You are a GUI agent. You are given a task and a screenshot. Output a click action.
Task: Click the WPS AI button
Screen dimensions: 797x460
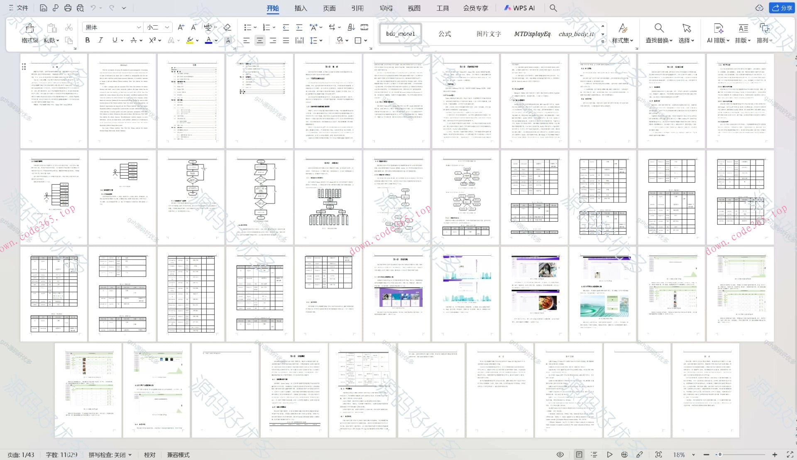(519, 8)
